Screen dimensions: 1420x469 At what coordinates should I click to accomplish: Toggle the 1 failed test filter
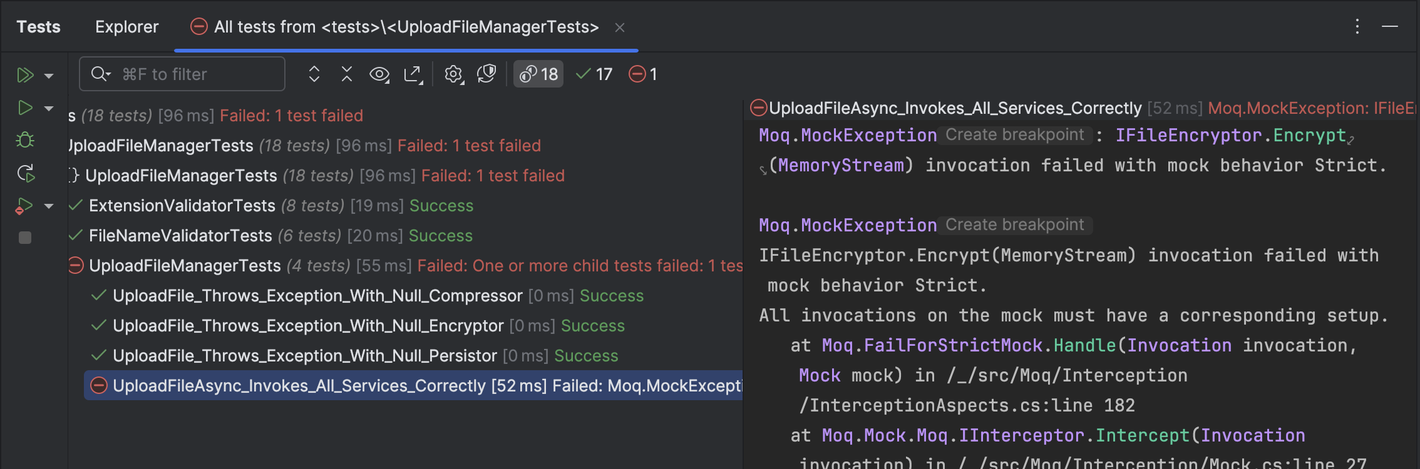(643, 74)
